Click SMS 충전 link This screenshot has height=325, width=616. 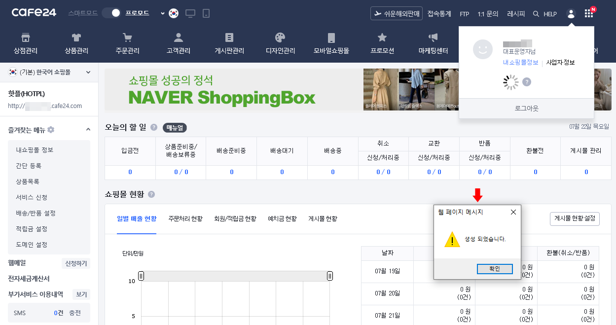[75, 313]
